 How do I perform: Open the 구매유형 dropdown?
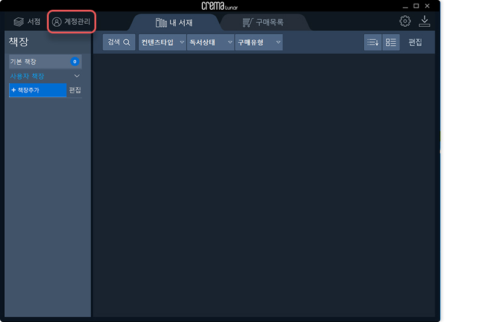tap(259, 42)
